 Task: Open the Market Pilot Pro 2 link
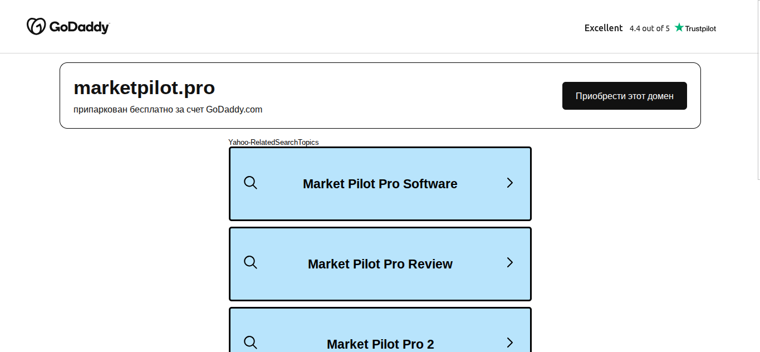(x=380, y=330)
